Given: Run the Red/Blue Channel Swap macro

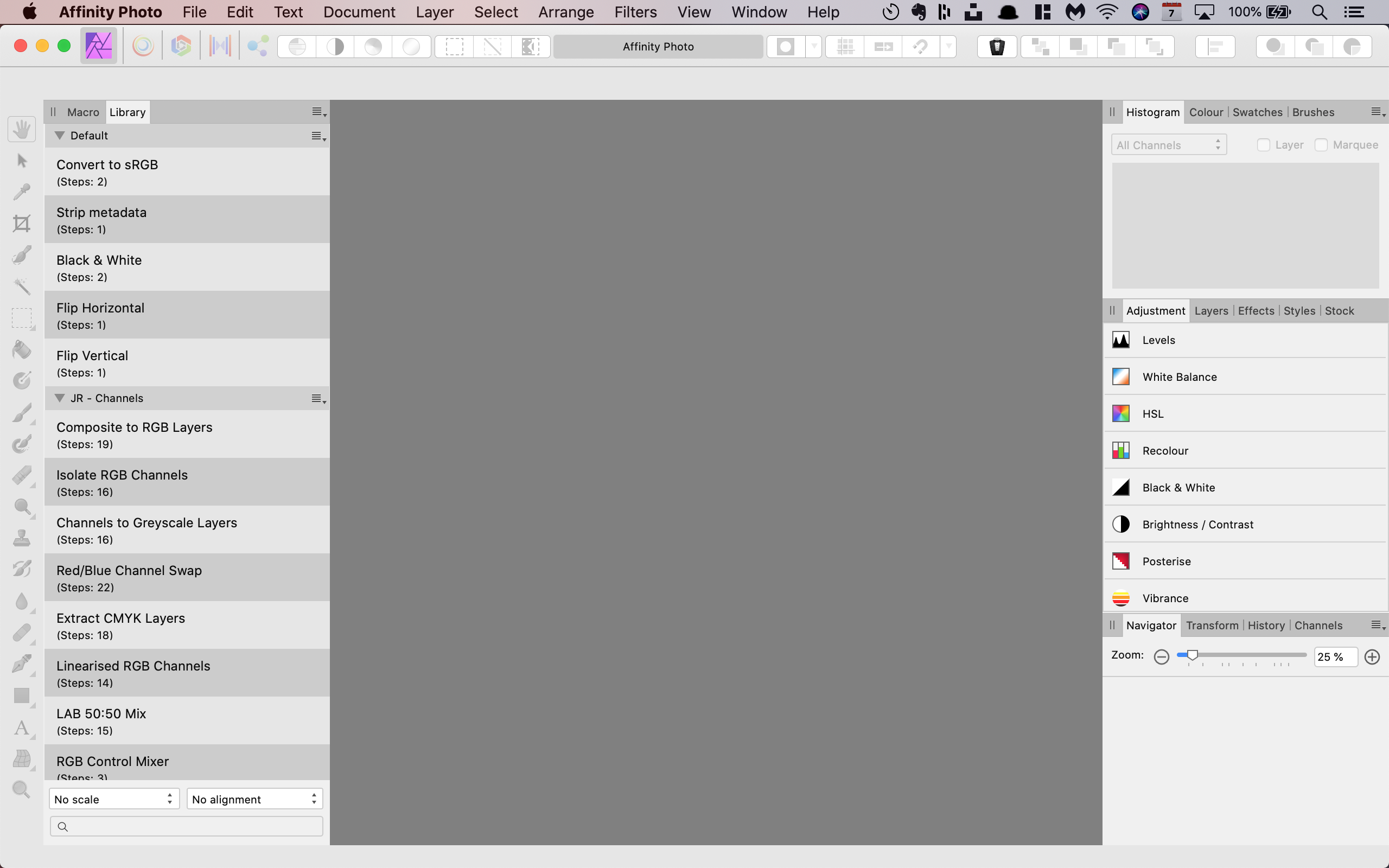Looking at the screenshot, I should 187,578.
